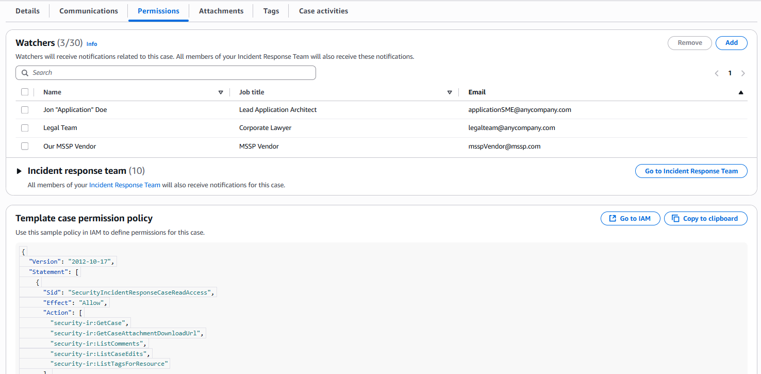Check the Jon "Application" Doe row checkbox
Image resolution: width=761 pixels, height=374 pixels.
pos(25,110)
